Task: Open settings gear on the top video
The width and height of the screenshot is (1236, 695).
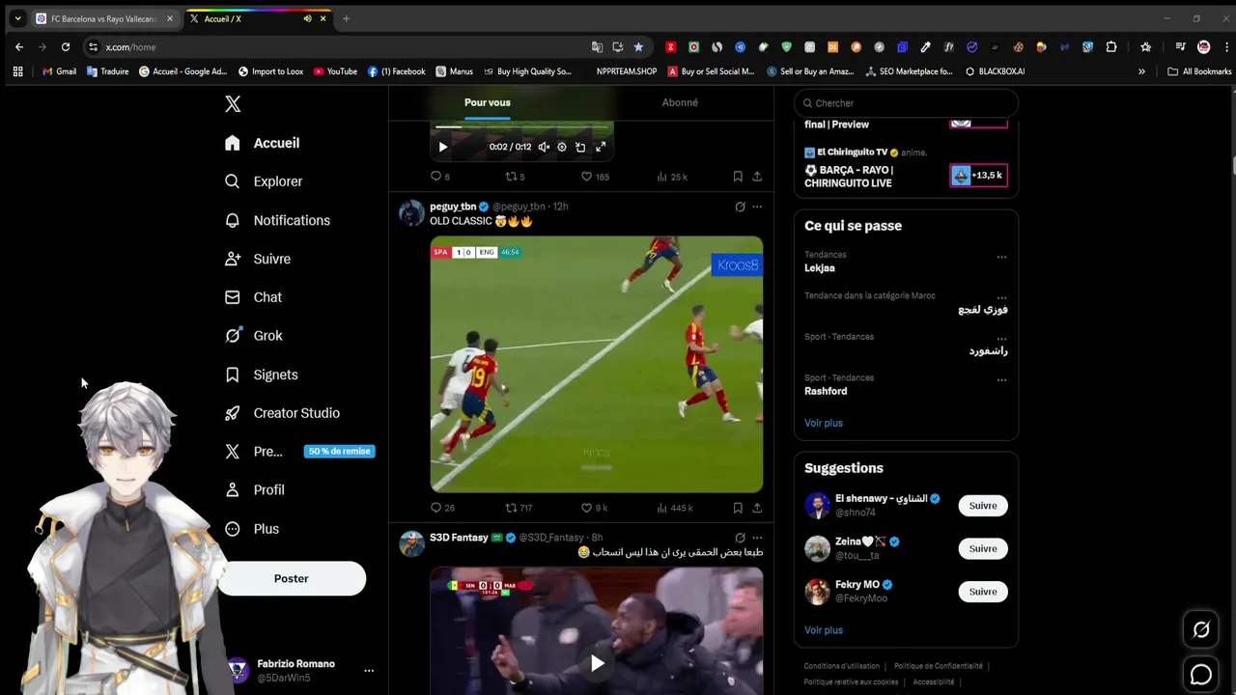Action: click(x=562, y=147)
